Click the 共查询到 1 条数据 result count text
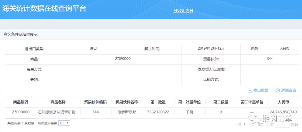Screen dimensions: 302x132 tap(21, 123)
